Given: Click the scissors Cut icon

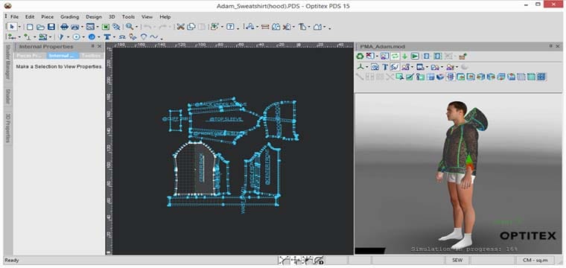Looking at the screenshot, I should (180, 27).
